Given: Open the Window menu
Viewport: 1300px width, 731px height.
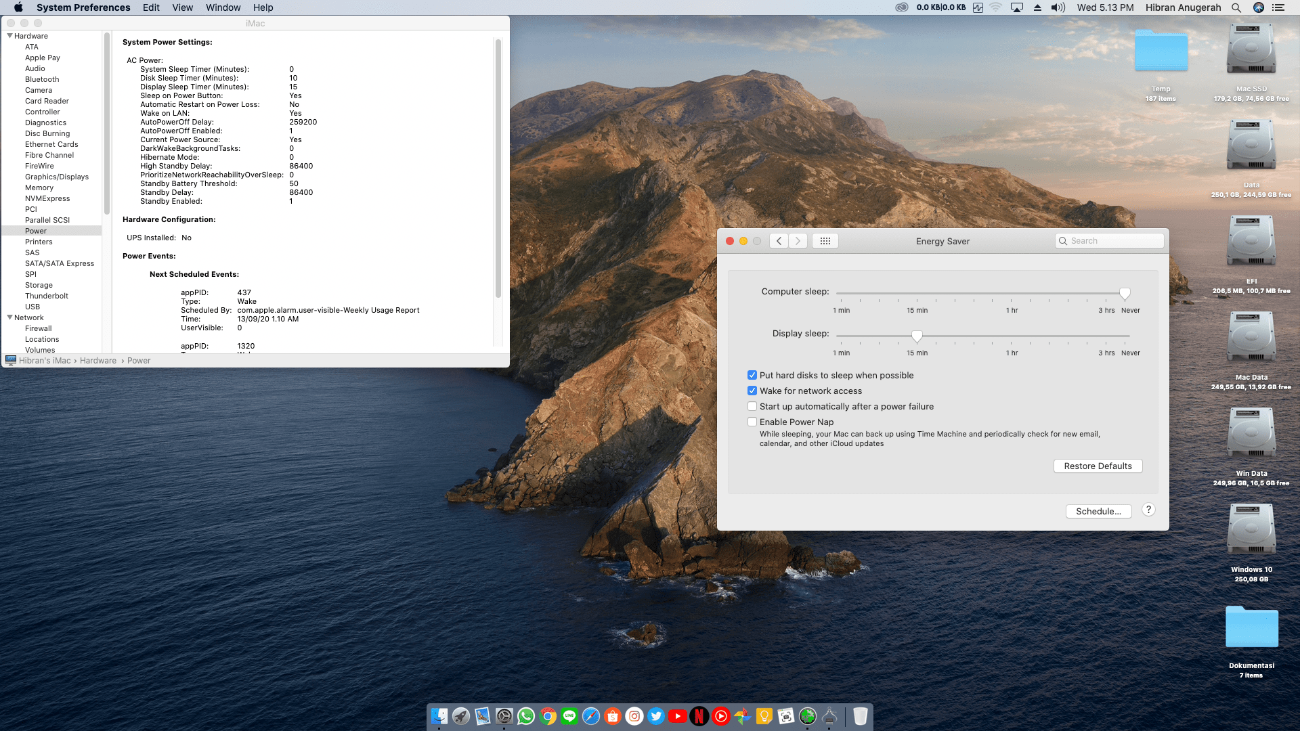Looking at the screenshot, I should coord(223,7).
